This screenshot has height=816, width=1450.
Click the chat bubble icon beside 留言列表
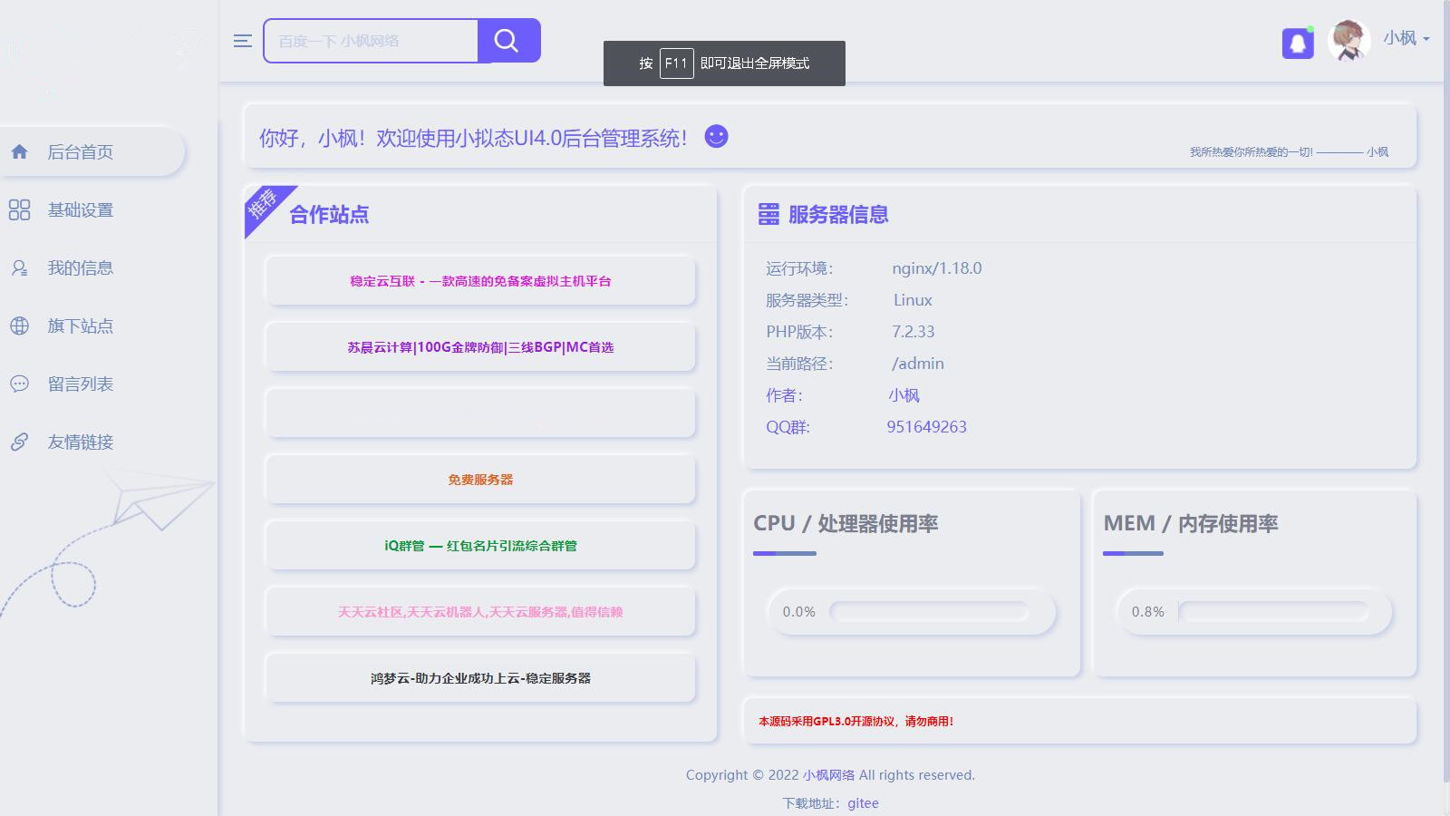coord(20,384)
